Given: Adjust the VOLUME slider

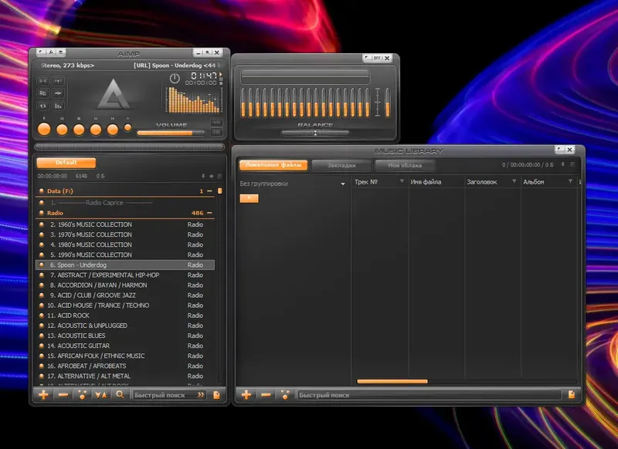Looking at the screenshot, I should coord(171,133).
